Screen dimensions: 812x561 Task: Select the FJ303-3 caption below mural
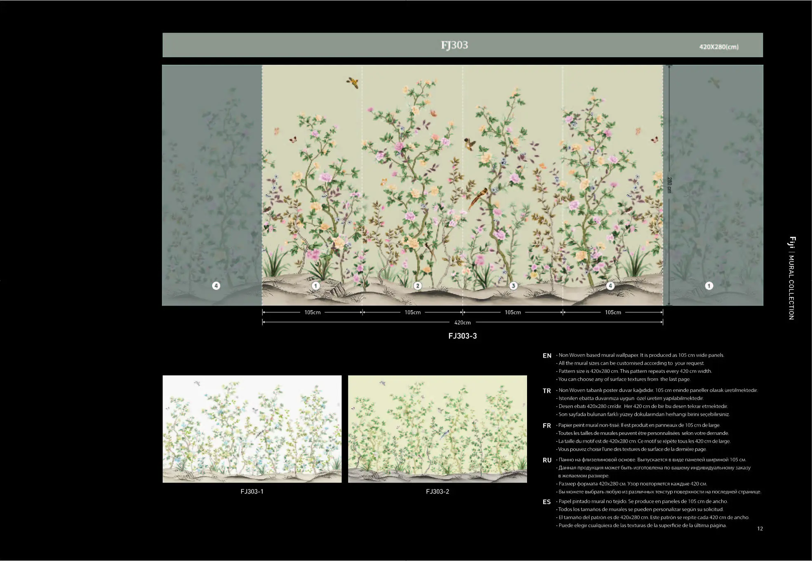(462, 336)
